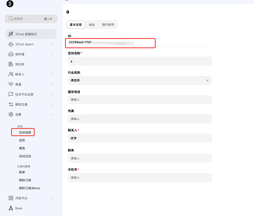Open the 3Chat 搭建助手 menu item

31,34
